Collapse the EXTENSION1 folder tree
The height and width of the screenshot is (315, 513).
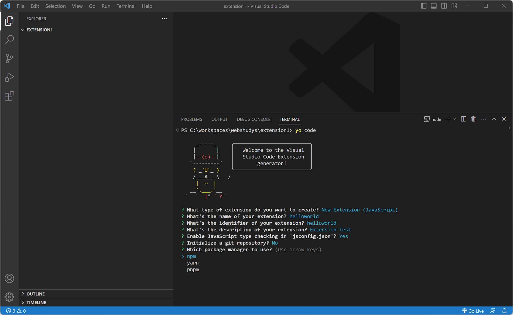(39, 30)
